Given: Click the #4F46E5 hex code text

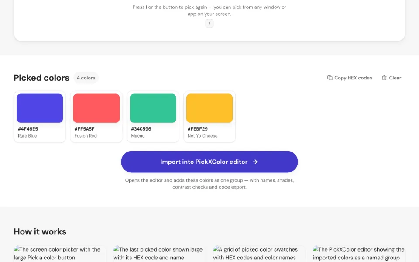Looking at the screenshot, I should 28,129.
